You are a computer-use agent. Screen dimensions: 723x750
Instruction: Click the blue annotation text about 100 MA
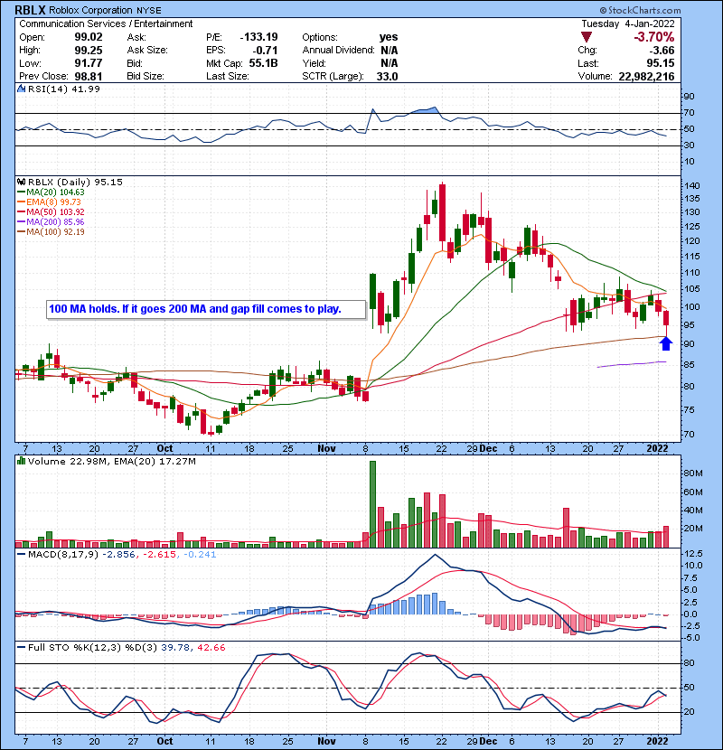tap(195, 309)
